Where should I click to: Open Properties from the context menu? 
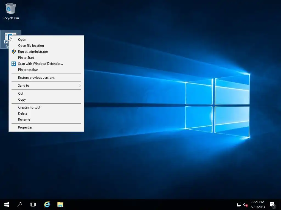[x=46, y=127]
